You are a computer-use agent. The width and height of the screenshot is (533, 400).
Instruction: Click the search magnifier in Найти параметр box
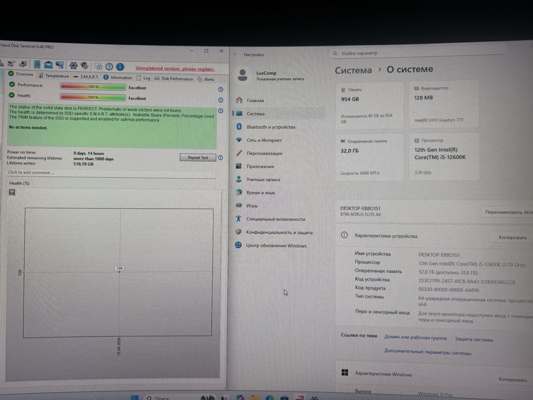coord(335,53)
